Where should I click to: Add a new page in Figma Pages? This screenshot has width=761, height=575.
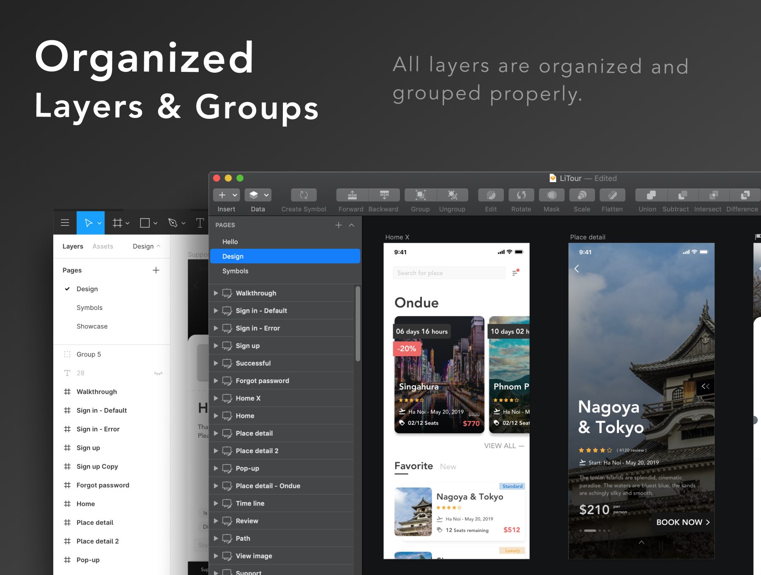(156, 270)
